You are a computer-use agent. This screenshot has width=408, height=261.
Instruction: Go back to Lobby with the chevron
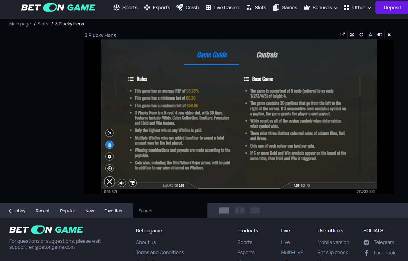point(17,211)
